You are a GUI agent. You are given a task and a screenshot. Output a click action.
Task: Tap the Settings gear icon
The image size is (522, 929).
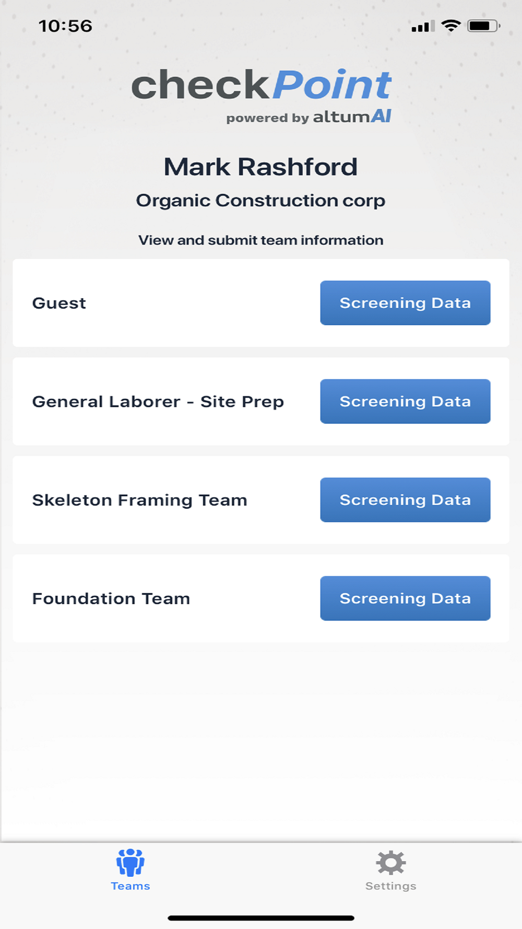391,862
